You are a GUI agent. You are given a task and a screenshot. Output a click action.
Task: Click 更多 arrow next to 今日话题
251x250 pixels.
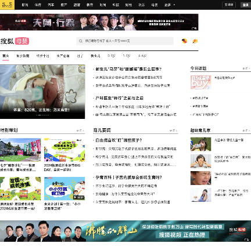[x=246, y=68]
